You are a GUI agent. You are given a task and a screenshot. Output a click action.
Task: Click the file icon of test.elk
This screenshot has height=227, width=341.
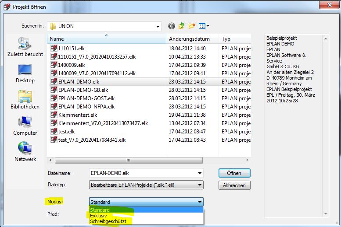54,131
